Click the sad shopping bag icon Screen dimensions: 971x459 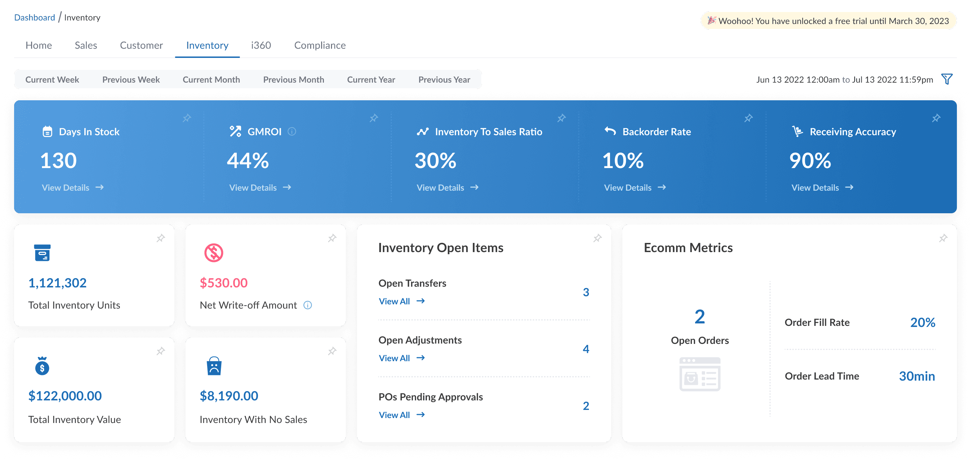214,366
